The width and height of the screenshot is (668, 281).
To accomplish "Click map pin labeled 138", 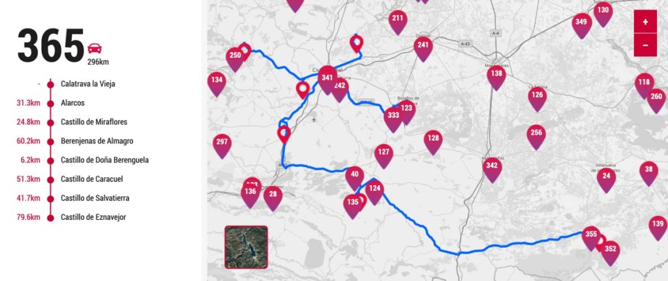I will (x=496, y=77).
